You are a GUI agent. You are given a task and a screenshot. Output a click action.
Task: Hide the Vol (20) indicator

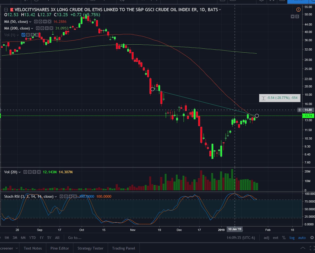pyautogui.click(x=25, y=172)
